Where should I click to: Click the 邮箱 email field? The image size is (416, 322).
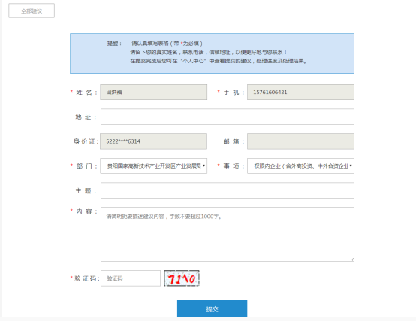tap(300, 141)
